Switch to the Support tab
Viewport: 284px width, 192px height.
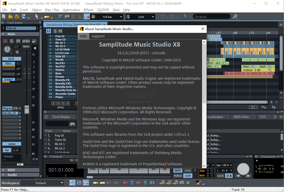(98, 36)
